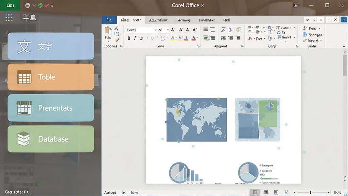Click the top-left alignment icon
348x196 pixels.
(x=206, y=29)
